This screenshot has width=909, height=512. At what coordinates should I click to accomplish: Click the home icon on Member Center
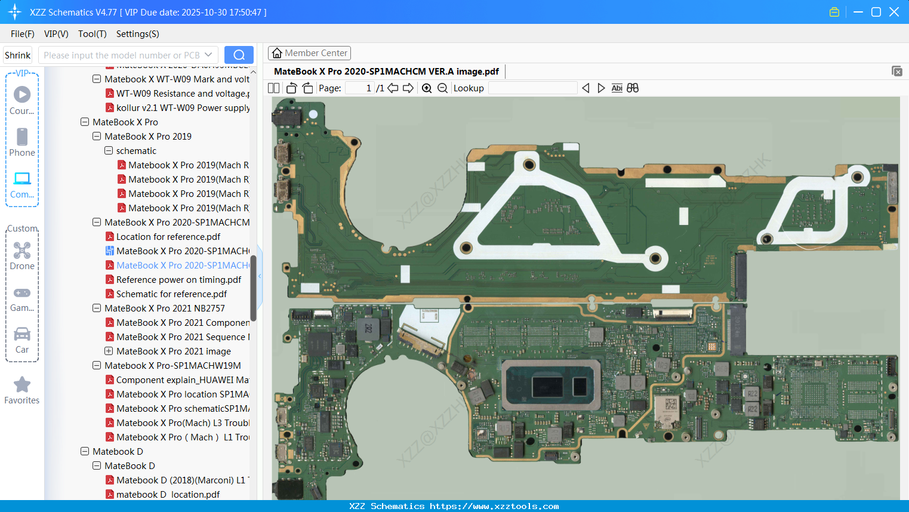point(277,53)
